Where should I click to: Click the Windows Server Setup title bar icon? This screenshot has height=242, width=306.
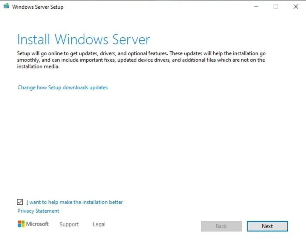[x=6, y=6]
